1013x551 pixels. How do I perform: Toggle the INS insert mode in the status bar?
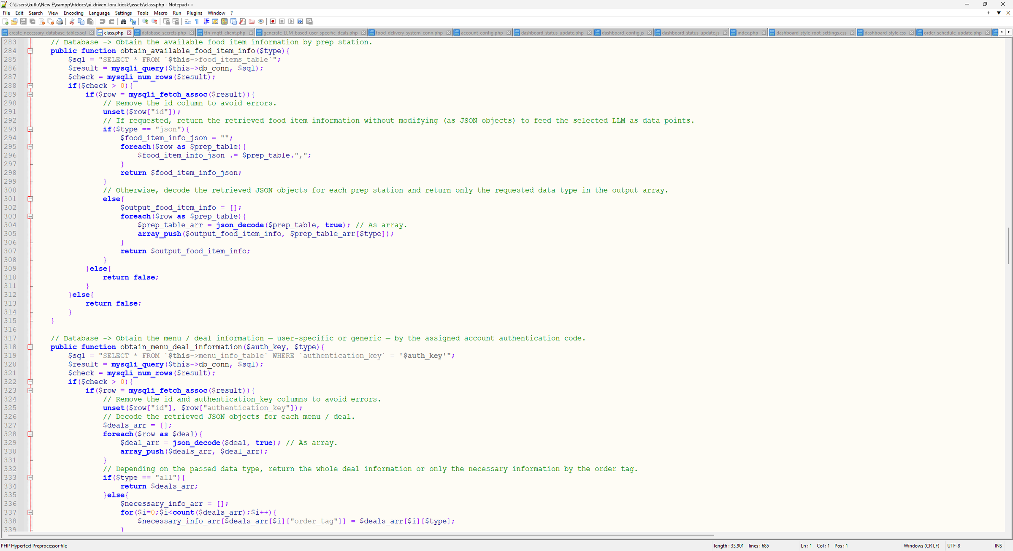pos(998,546)
